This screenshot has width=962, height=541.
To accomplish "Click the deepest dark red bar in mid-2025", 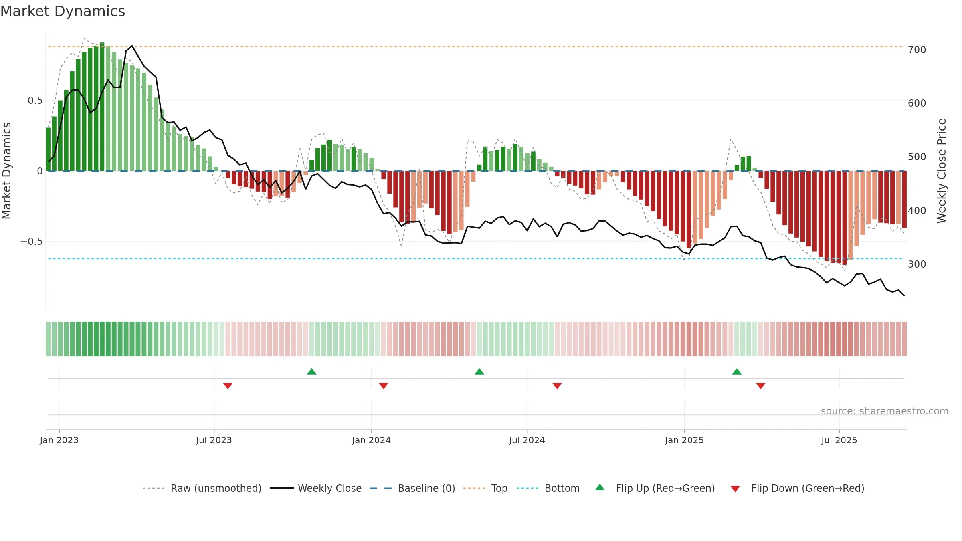I will pos(845,218).
